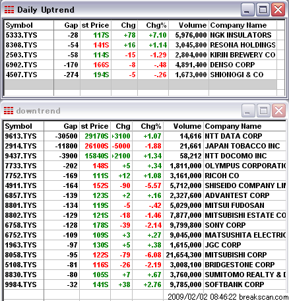Minimize the Daily Uptrend window
Viewport: 289px width, 301px height.
tap(247, 10)
